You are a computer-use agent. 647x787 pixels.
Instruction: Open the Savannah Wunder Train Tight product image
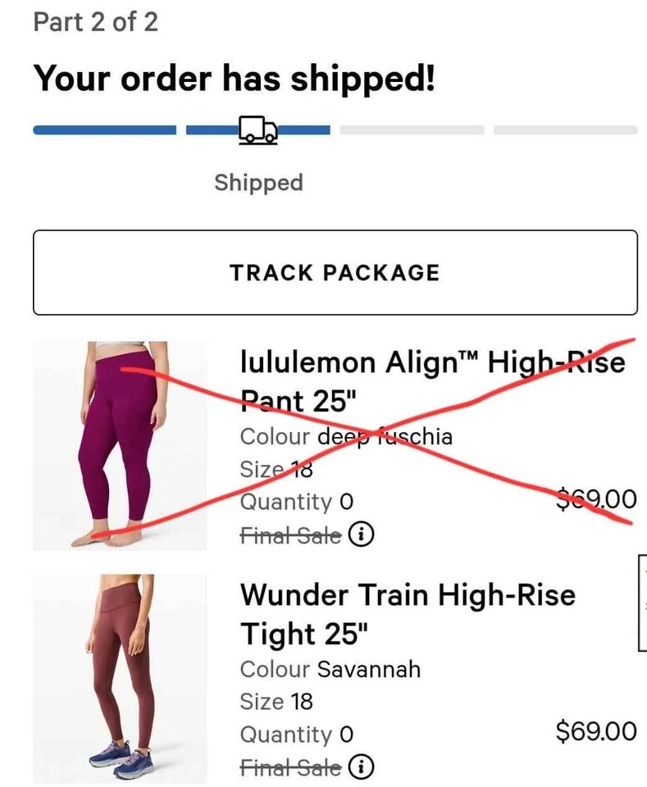pos(120,679)
